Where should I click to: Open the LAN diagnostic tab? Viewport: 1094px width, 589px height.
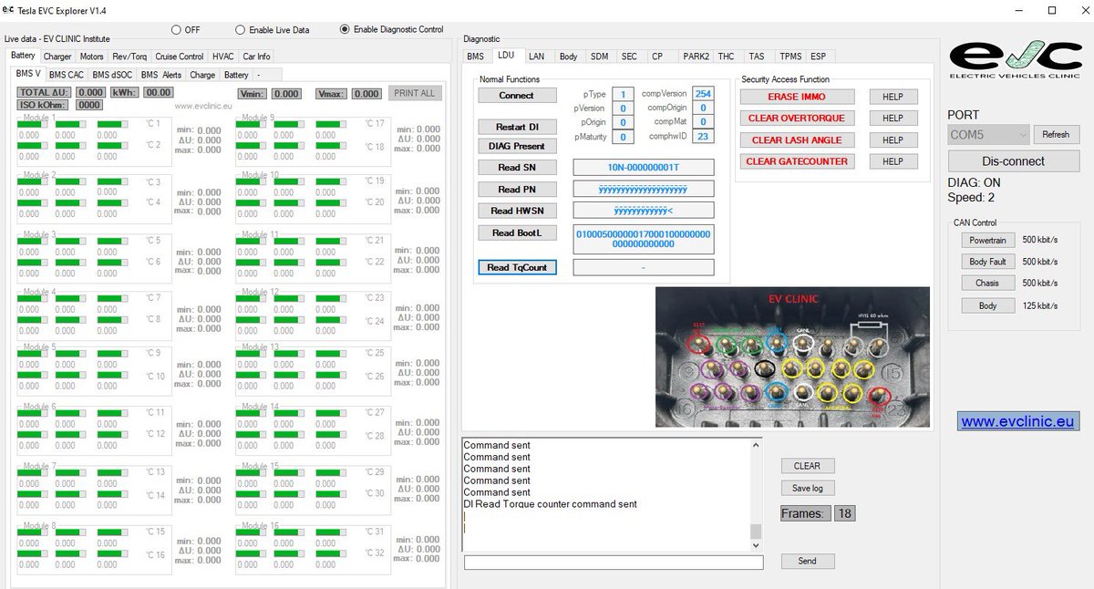tap(537, 57)
